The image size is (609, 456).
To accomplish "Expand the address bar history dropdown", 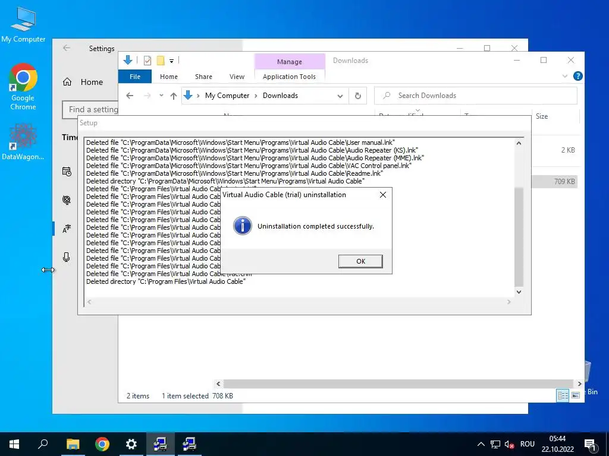I will tap(340, 96).
